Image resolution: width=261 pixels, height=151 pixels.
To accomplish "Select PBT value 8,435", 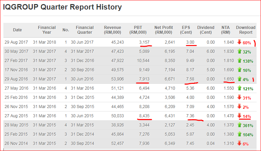I will 144,116.
